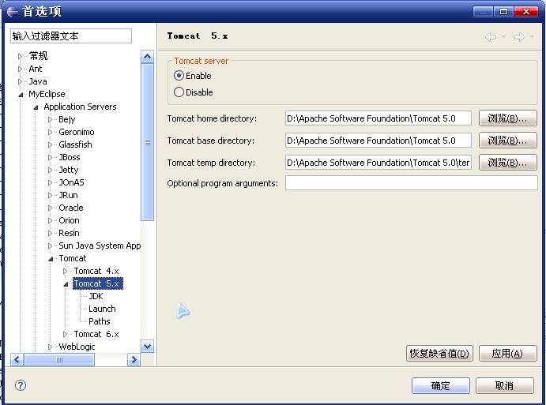Collapse the Application Servers node
Image resolution: width=546 pixels, height=405 pixels.
click(x=36, y=107)
